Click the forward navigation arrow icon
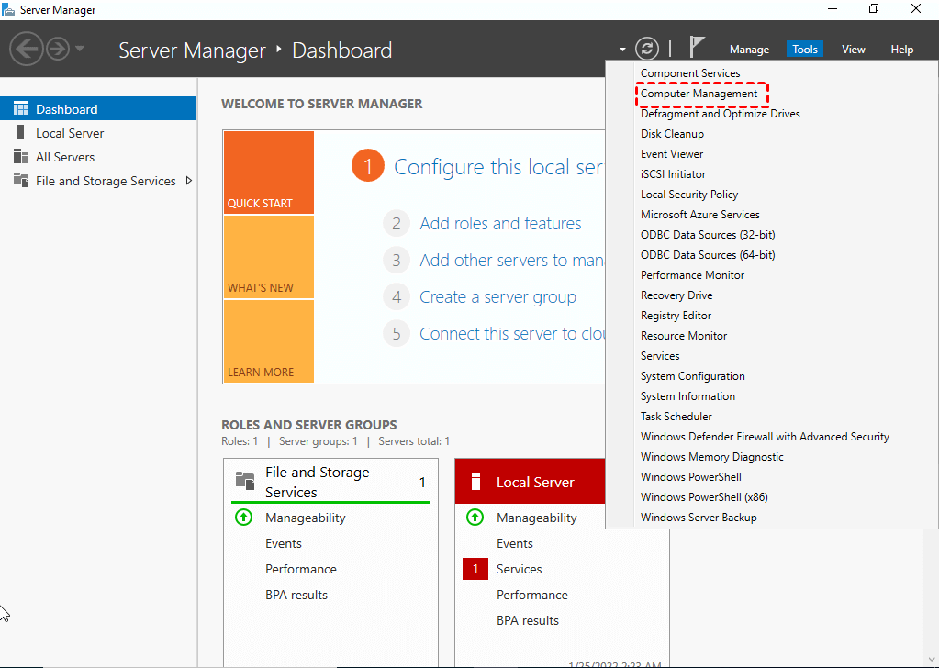Screen dimensions: 939x668 tap(58, 49)
